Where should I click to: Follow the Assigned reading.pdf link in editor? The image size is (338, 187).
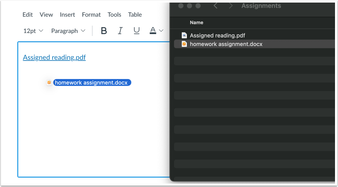pos(54,57)
